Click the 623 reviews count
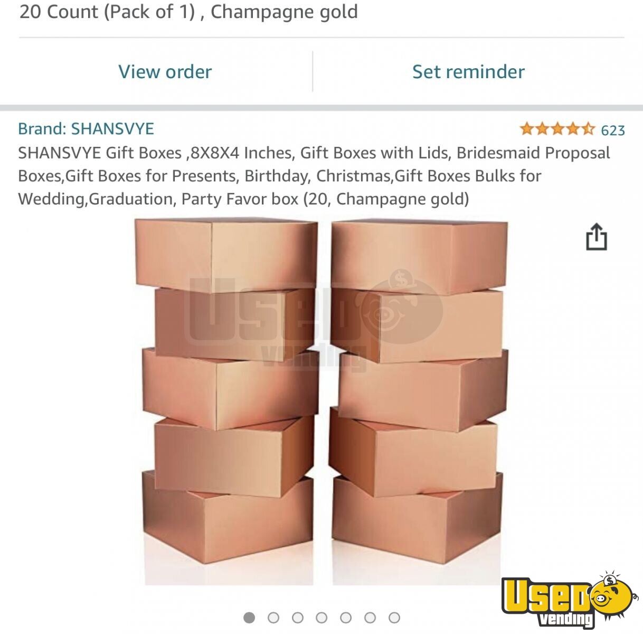Image resolution: width=643 pixels, height=634 pixels. (613, 130)
